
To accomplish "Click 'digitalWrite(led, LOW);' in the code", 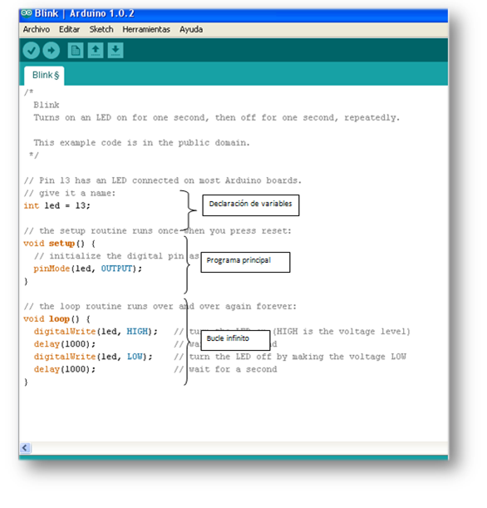I will pyautogui.click(x=93, y=357).
